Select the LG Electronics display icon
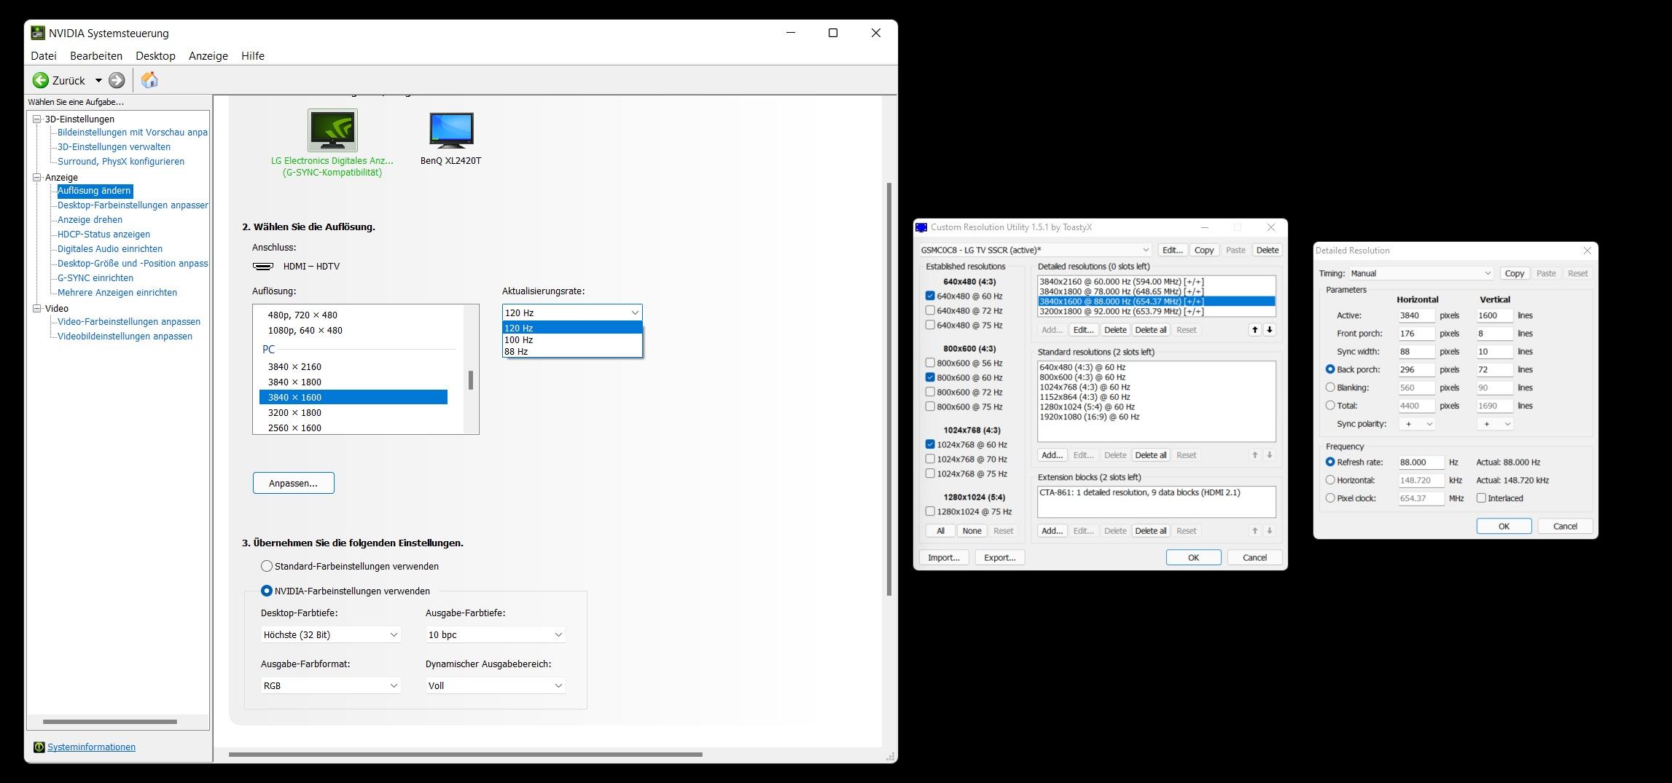1672x783 pixels. click(332, 130)
